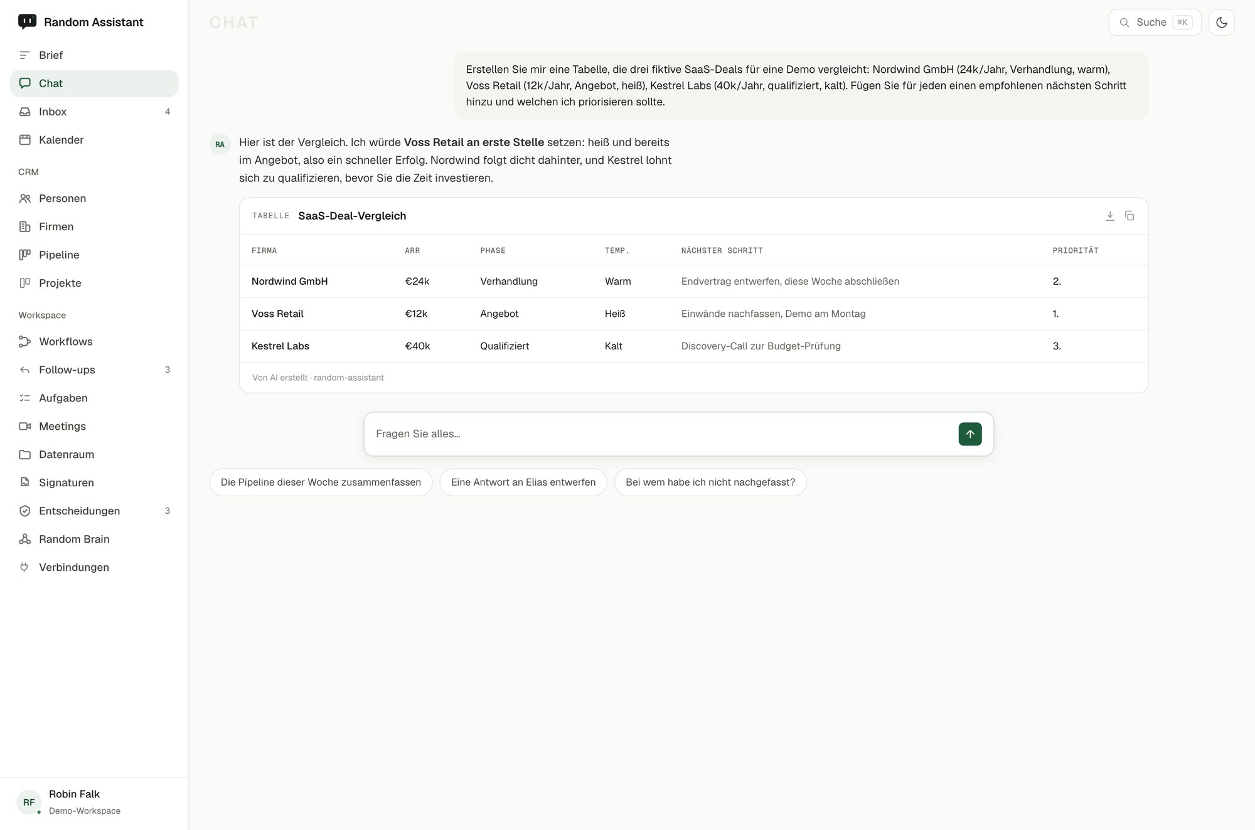The width and height of the screenshot is (1255, 830).
Task: Open the Pipeline board icon
Action: (x=25, y=255)
